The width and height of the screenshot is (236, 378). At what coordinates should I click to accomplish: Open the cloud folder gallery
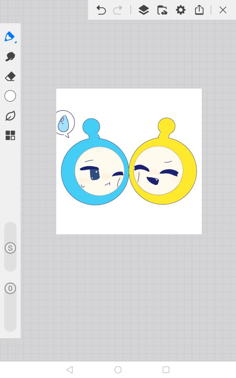(162, 10)
